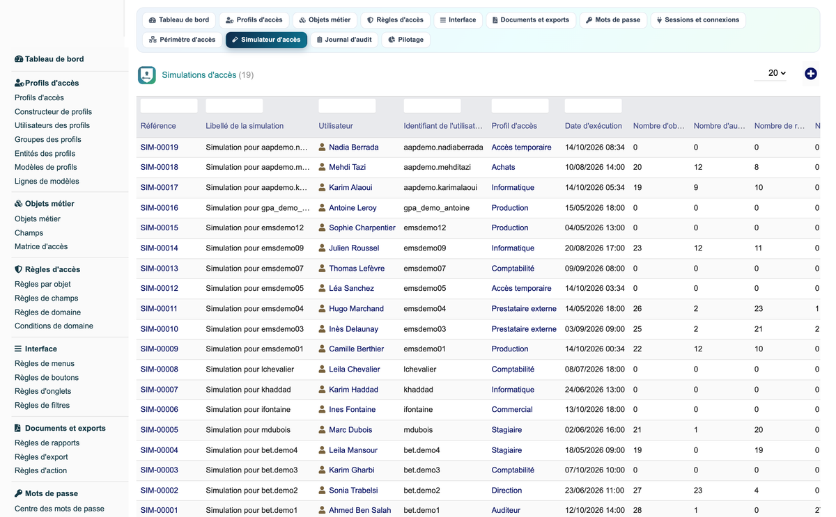Open the Direction access profile link

[506, 491]
